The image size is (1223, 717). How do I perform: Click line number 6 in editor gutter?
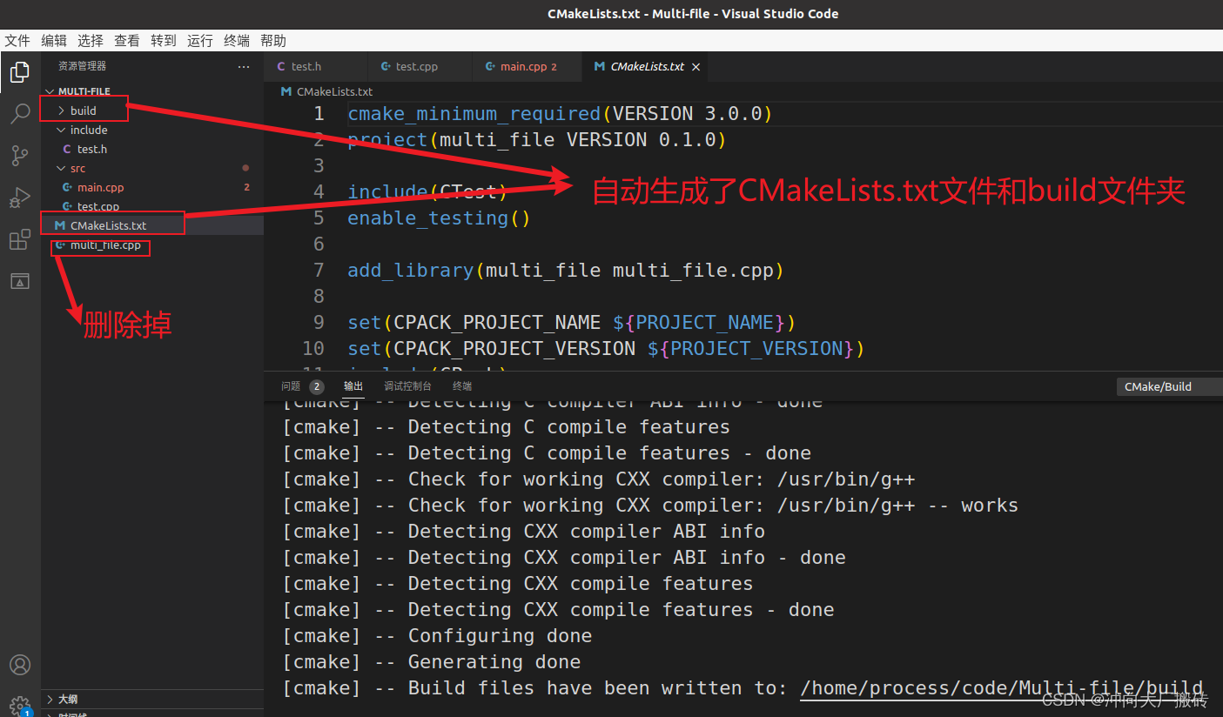tap(319, 245)
